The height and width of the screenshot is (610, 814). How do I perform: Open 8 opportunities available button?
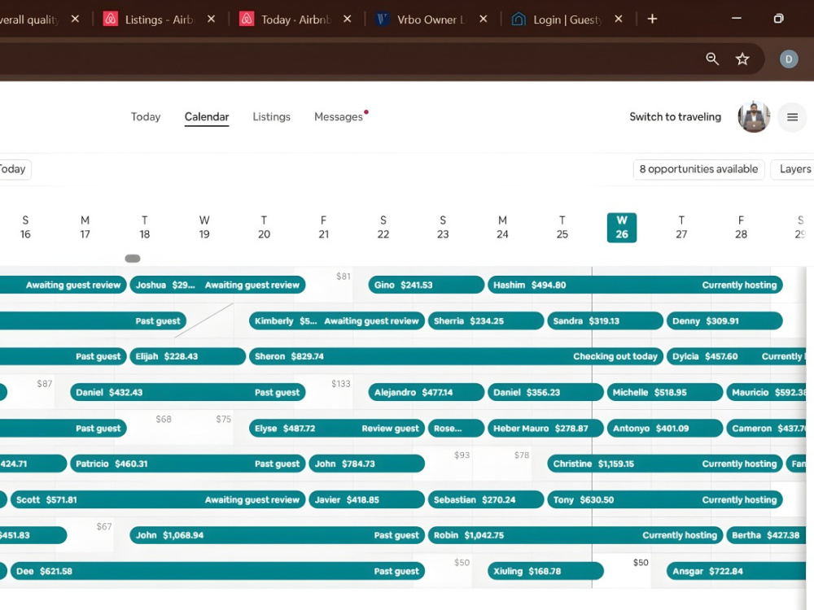coord(698,169)
